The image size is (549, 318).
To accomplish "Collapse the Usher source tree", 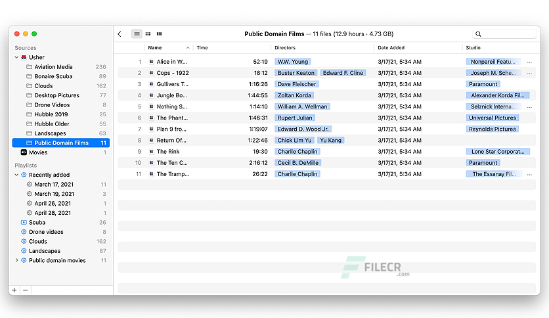I will pyautogui.click(x=16, y=57).
